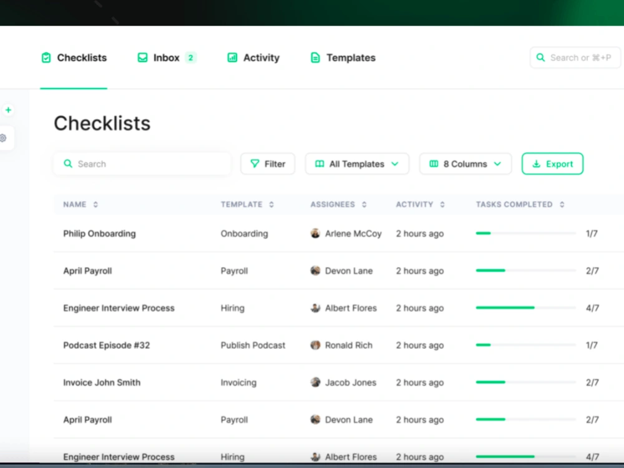Viewport: 624px width, 468px height.
Task: Sort by the TEMPLATE column
Action: point(247,205)
